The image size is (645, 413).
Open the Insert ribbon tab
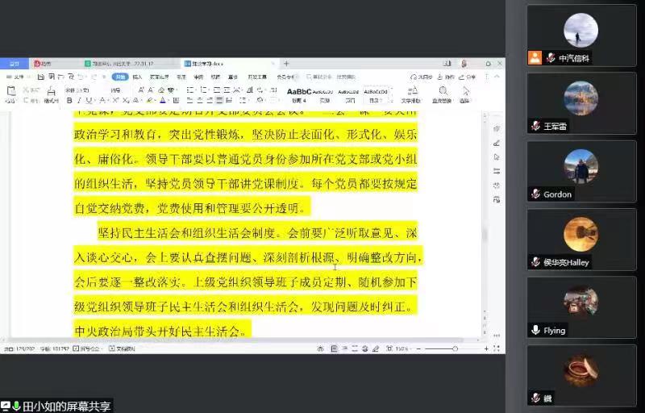[x=137, y=77]
